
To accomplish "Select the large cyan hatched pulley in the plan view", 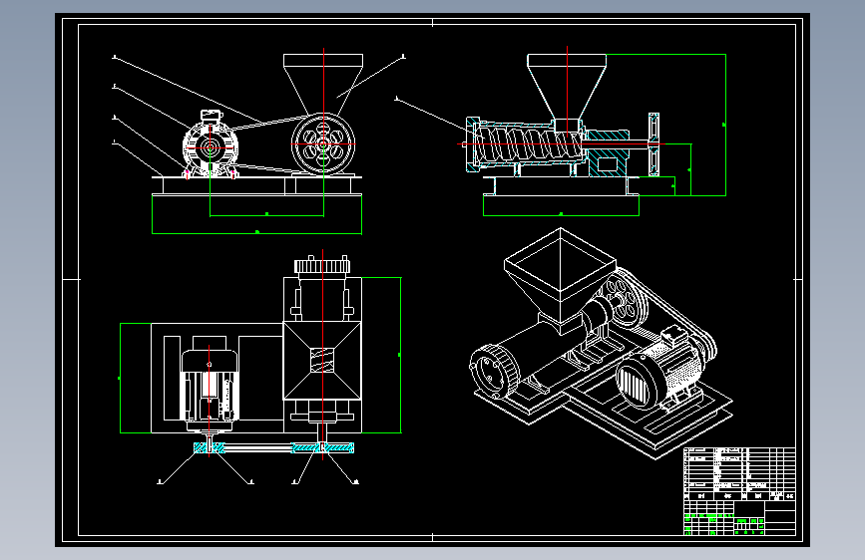I will pyautogui.click(x=322, y=447).
